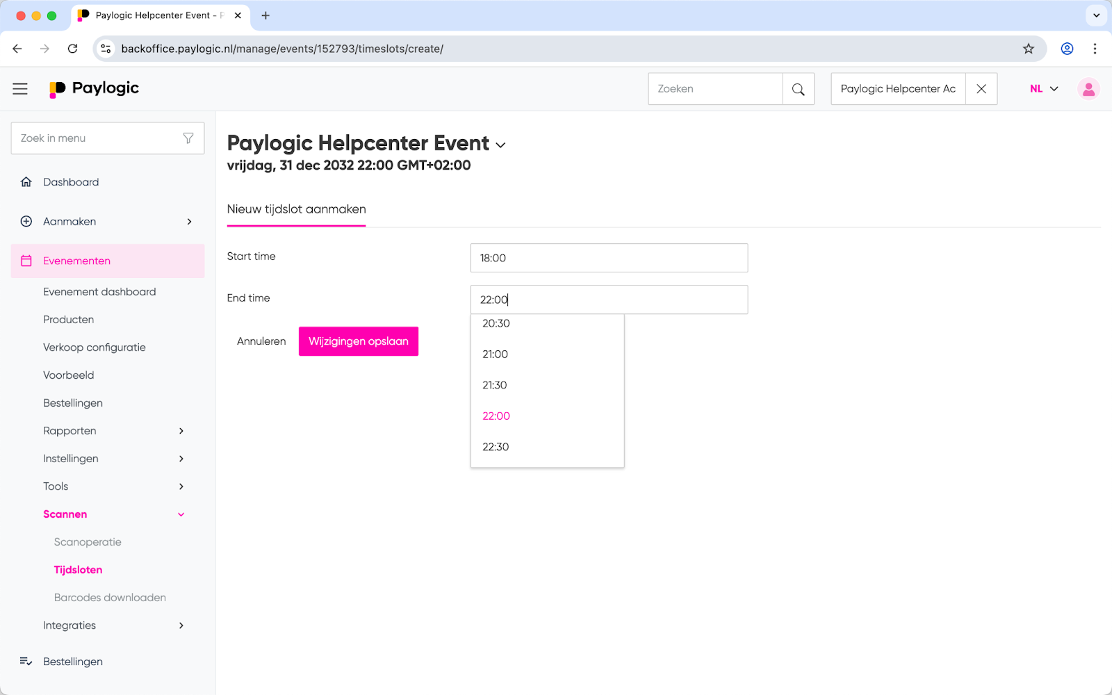Open Barcodes downloaden
The image size is (1112, 695).
pos(110,598)
